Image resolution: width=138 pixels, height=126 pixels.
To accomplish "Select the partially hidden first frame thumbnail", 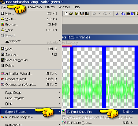I will point(66,78).
